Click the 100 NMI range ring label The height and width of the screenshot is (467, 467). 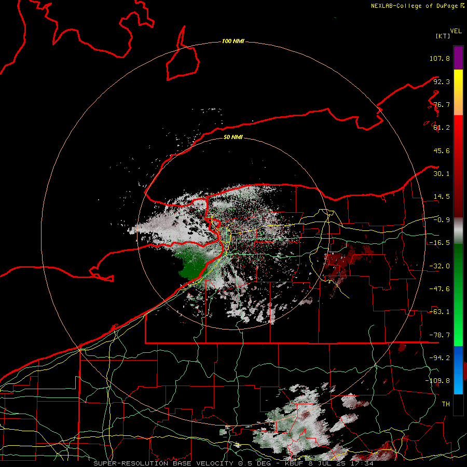(x=233, y=41)
